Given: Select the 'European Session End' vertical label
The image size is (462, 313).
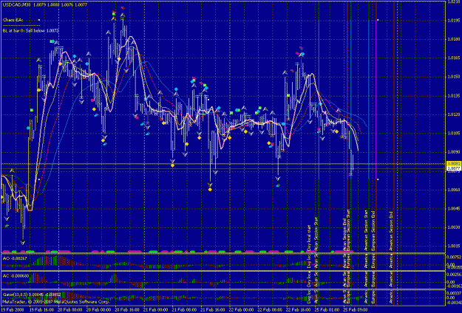Looking at the screenshot, I should tap(373, 230).
